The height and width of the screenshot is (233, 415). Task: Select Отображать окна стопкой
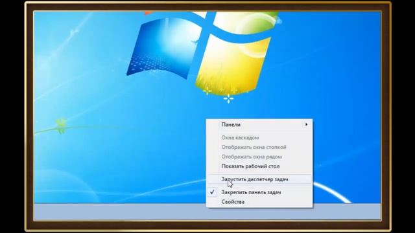click(x=259, y=147)
